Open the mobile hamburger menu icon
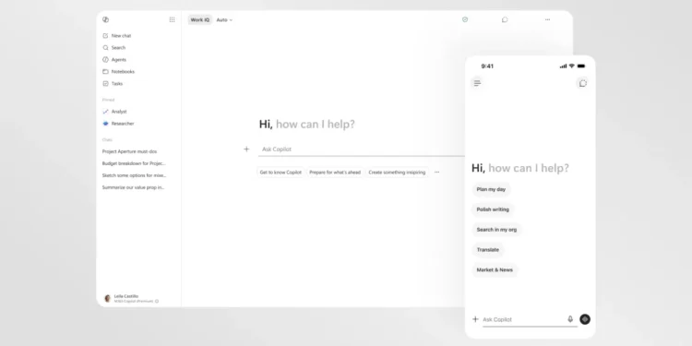The height and width of the screenshot is (346, 692). click(477, 83)
